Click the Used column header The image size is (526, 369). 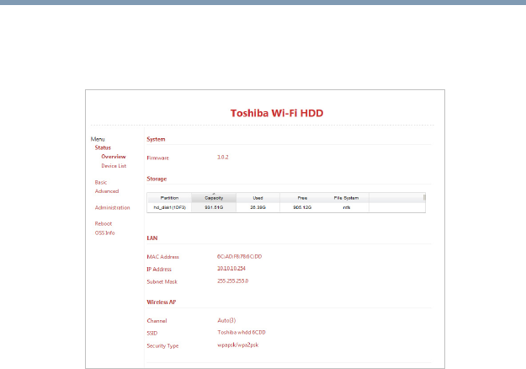pos(258,198)
